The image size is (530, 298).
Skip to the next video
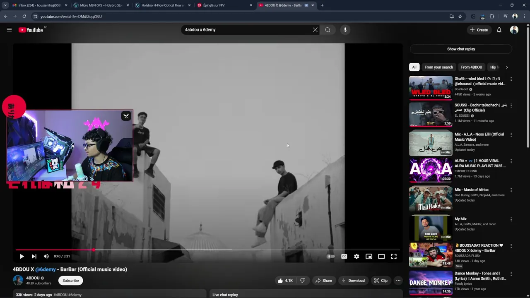[34, 256]
